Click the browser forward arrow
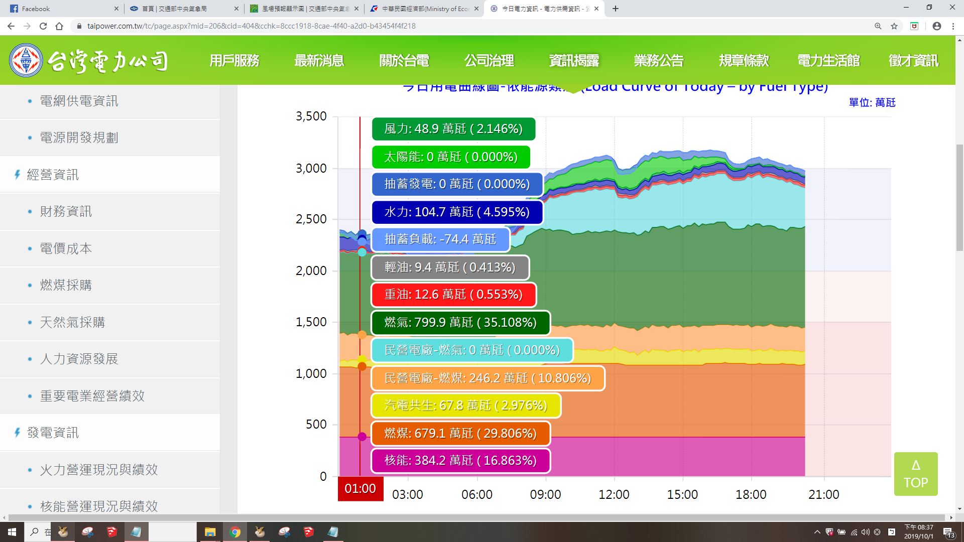 click(27, 26)
